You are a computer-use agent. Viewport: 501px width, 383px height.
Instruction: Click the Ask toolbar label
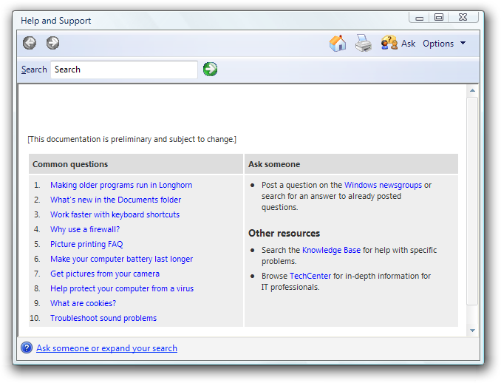tap(408, 44)
